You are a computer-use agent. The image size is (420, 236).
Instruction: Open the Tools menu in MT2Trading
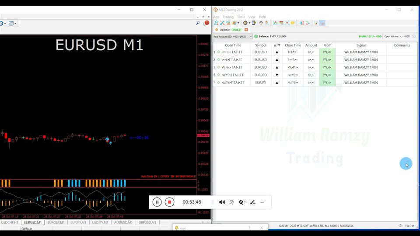pos(241,17)
